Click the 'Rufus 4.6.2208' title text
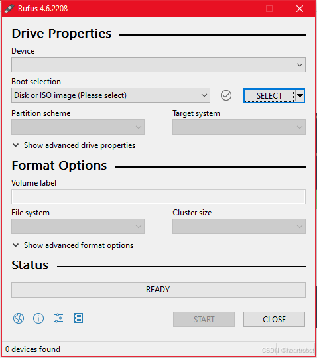Screen dimensions: 317x358 [42, 9]
